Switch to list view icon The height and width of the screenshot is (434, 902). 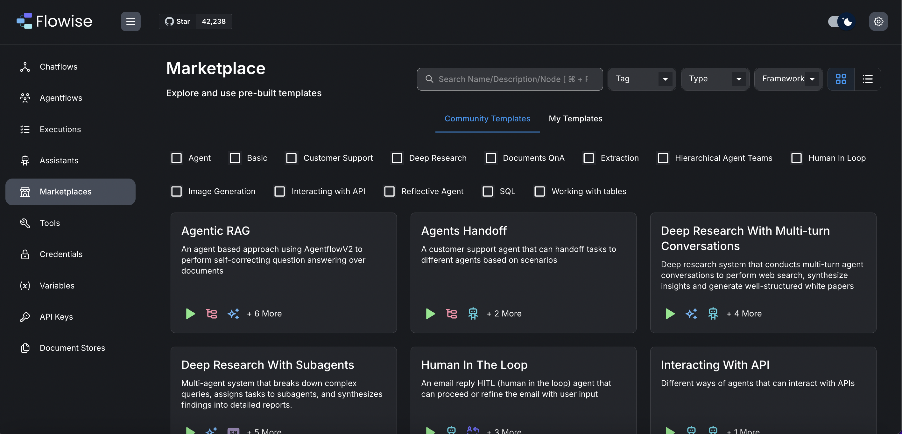pyautogui.click(x=867, y=79)
